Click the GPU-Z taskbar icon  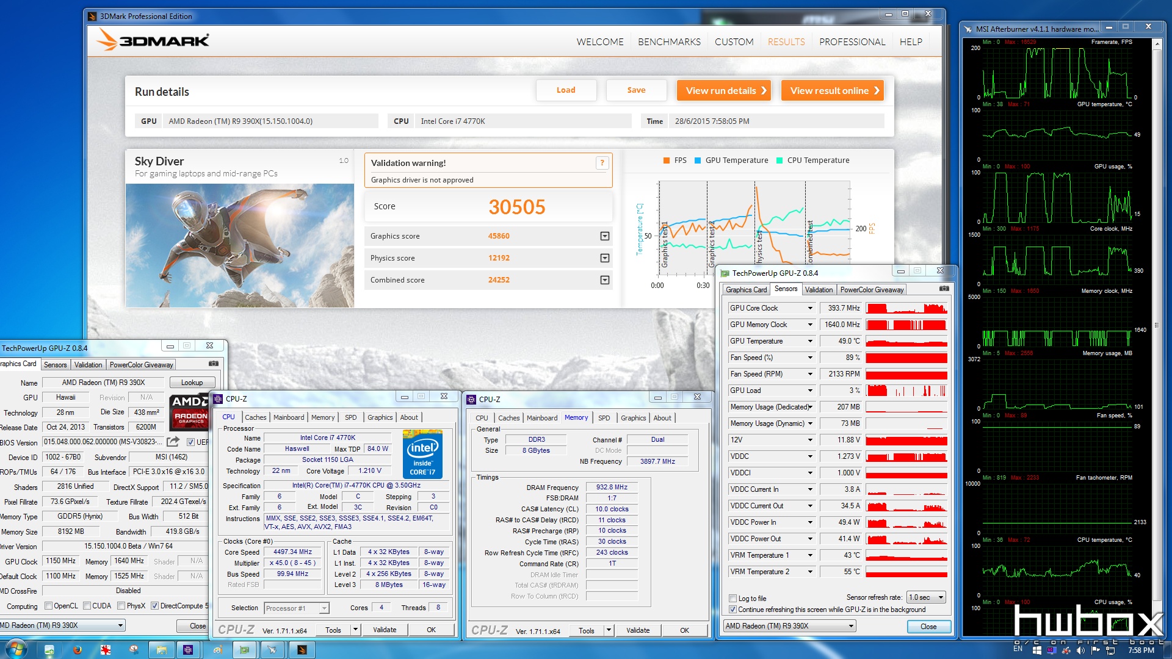pyautogui.click(x=245, y=650)
